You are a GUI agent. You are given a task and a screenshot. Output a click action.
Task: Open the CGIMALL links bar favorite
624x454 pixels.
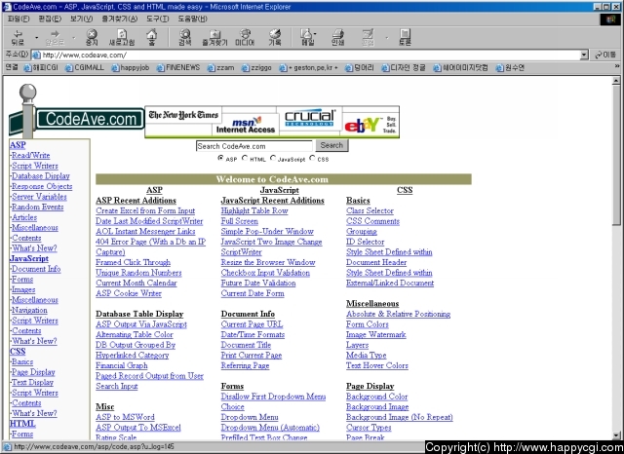[x=85, y=67]
